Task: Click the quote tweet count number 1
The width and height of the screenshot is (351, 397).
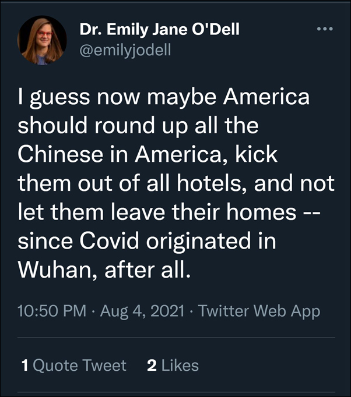Action: click(x=24, y=366)
